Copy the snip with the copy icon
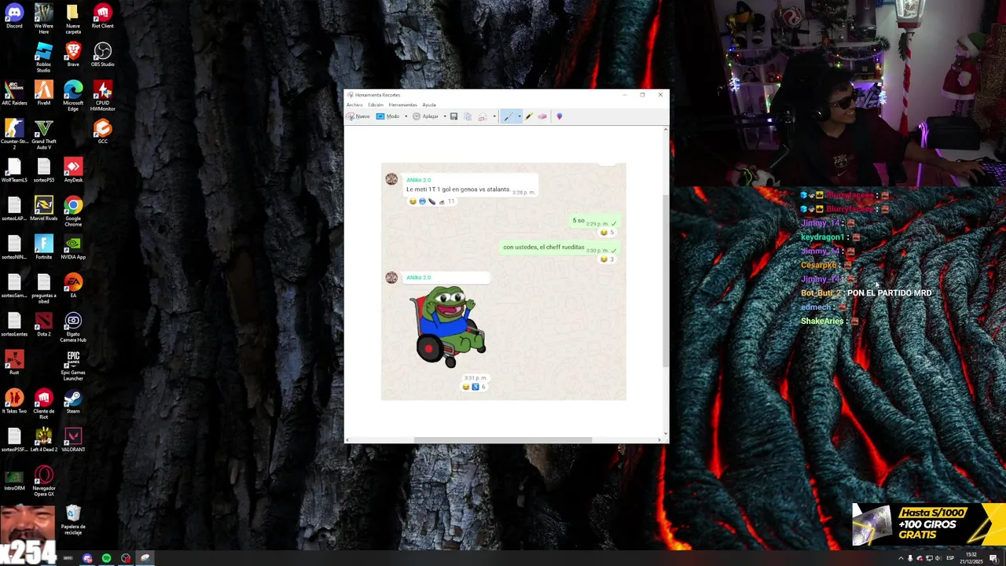1006x566 pixels. coord(468,116)
